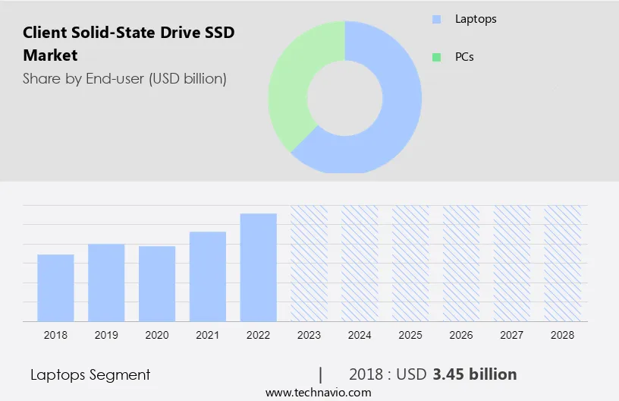
Task: Click the hatched 2023 forecast bar
Action: 309,263
